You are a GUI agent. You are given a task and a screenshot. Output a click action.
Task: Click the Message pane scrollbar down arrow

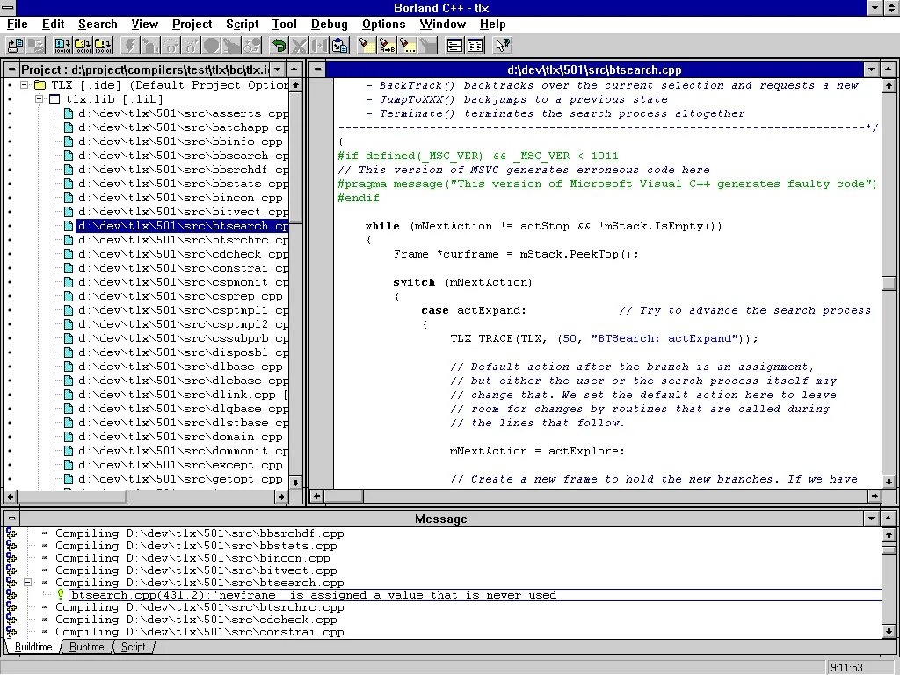point(889,631)
